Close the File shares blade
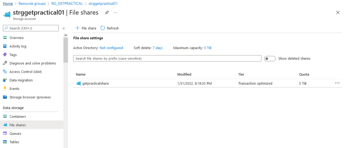This screenshot has height=148, width=345. pos(338,12)
